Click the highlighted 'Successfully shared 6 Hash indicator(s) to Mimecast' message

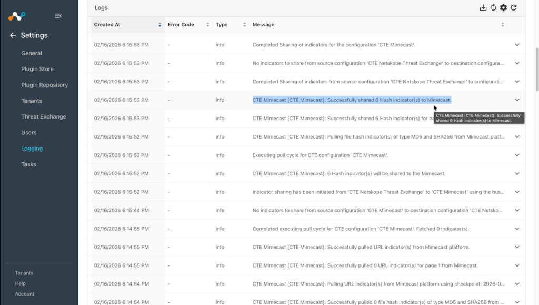pyautogui.click(x=352, y=100)
